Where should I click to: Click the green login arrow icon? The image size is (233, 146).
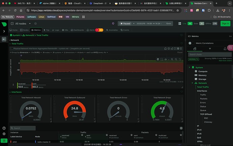4,140
